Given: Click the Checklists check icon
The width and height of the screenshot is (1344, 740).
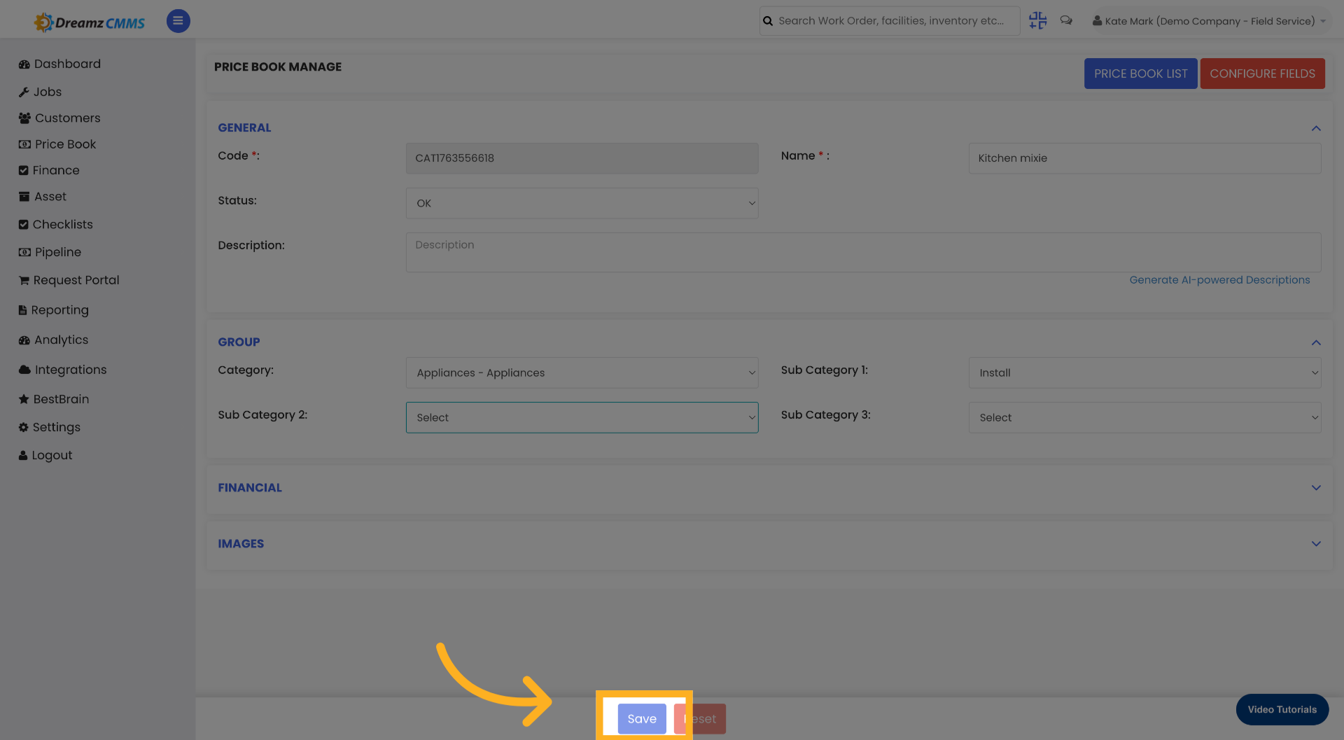Looking at the screenshot, I should (x=23, y=225).
